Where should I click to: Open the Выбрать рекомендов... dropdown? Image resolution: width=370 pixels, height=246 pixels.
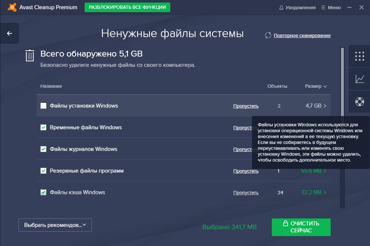(55, 225)
